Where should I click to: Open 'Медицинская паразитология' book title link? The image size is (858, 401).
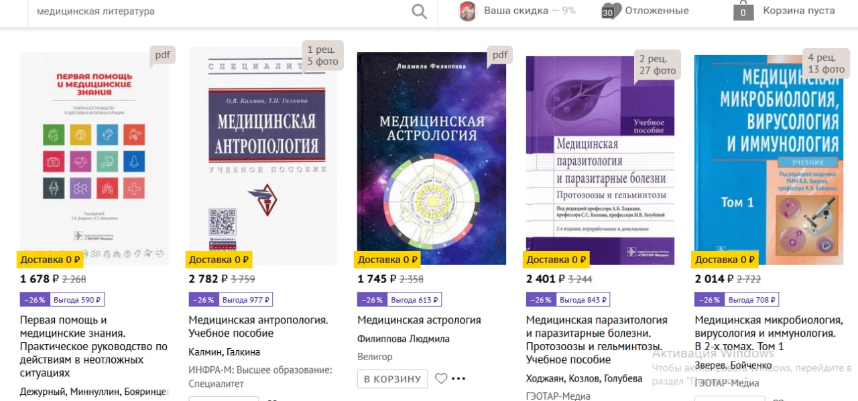(597, 340)
